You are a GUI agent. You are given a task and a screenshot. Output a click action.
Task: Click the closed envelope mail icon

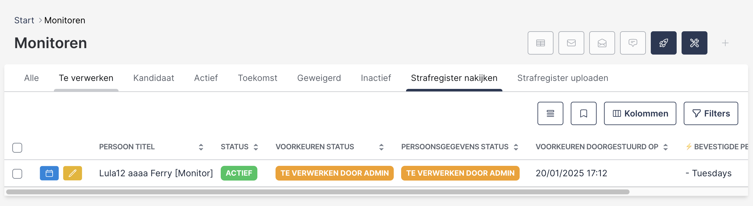click(571, 43)
